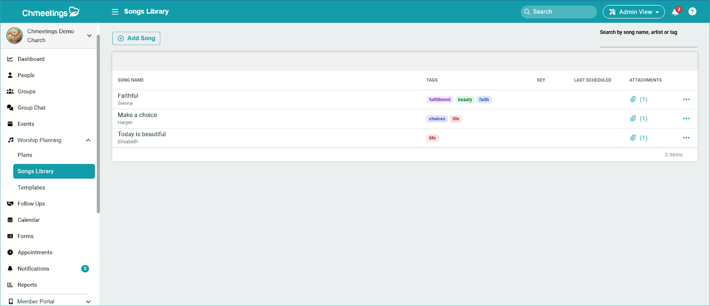Screen dimensions: 710x306
Task: Click the song name, artist or tag search field
Action: click(x=648, y=42)
